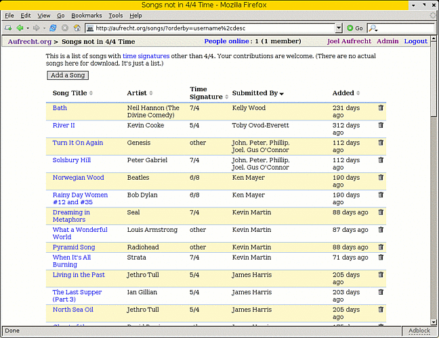Screen dimensions: 439x338
Task: Delete the song Bath with trash icon
Action: tap(381, 107)
